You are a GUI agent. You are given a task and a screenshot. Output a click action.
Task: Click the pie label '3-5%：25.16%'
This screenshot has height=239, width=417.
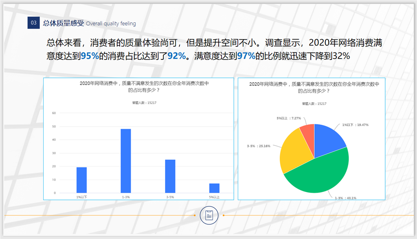pyautogui.click(x=259, y=146)
